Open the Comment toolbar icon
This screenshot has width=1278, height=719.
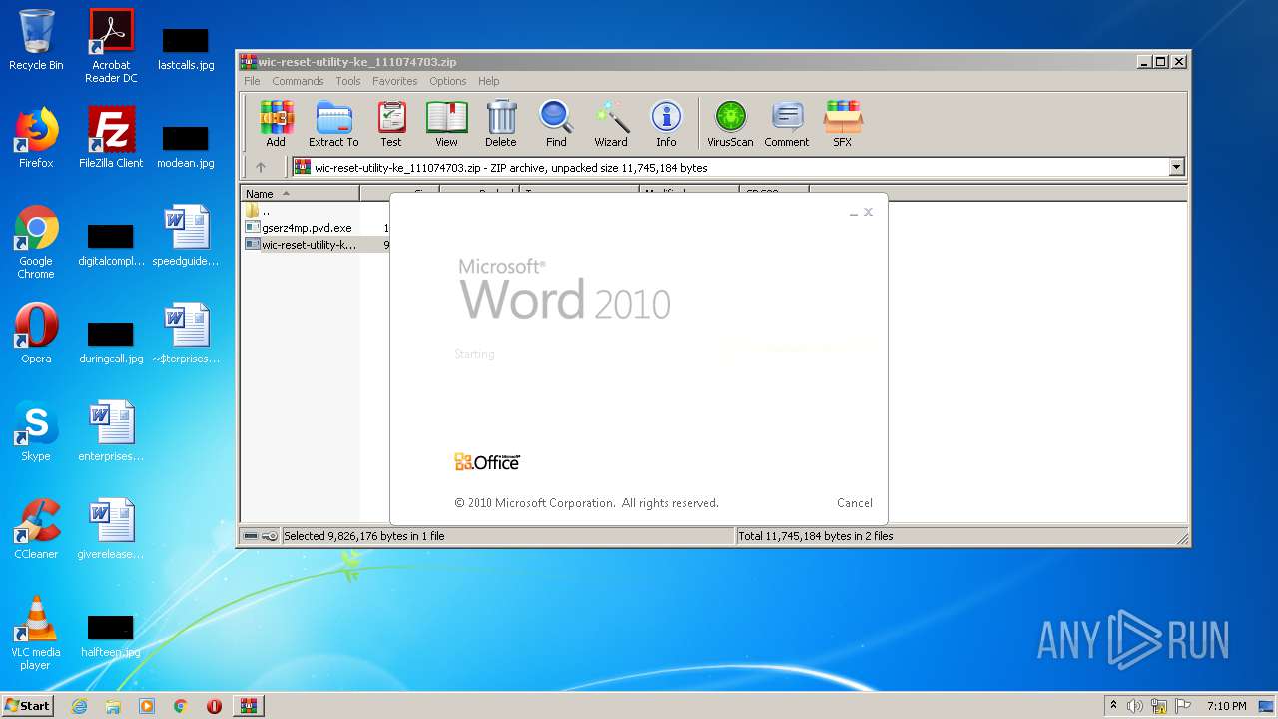point(787,124)
